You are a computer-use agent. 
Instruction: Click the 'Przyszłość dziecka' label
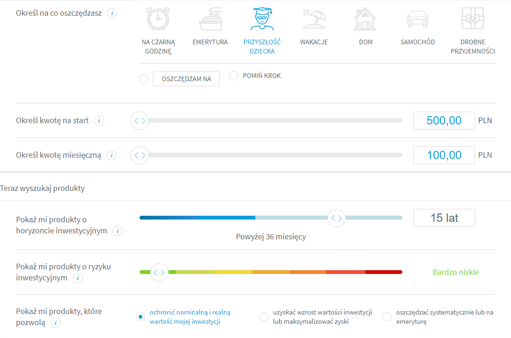tap(262, 47)
